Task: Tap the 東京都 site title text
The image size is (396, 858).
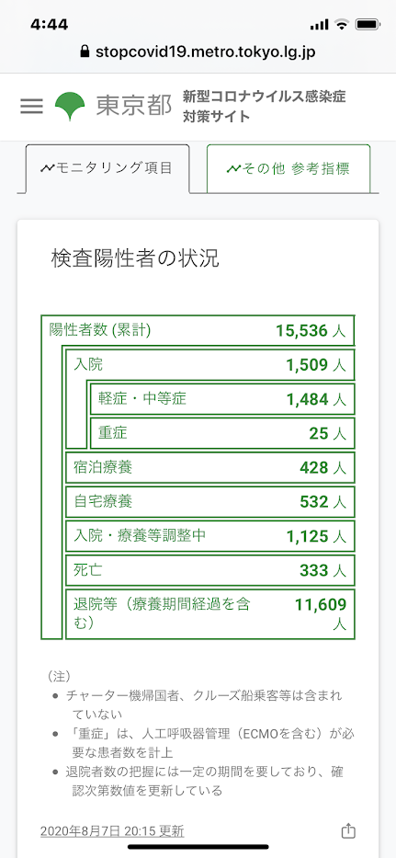Action: [x=134, y=106]
